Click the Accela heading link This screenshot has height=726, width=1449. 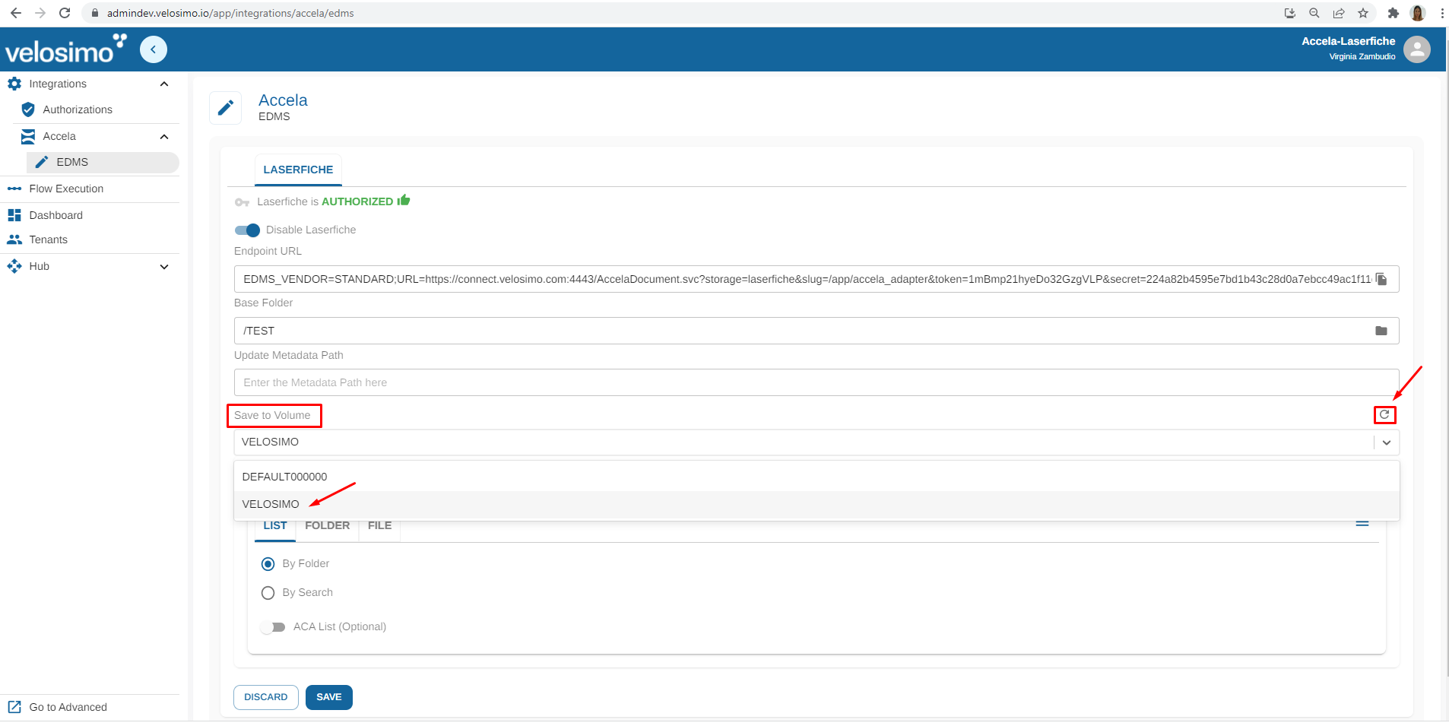click(x=283, y=100)
